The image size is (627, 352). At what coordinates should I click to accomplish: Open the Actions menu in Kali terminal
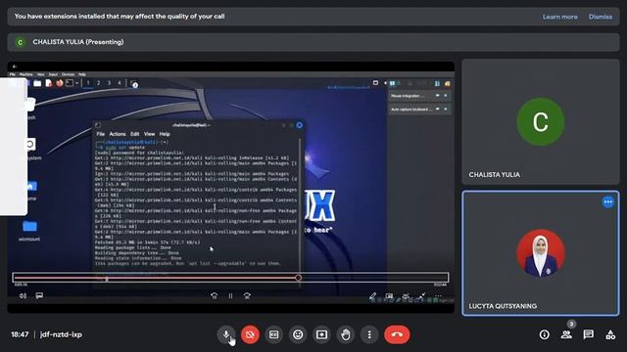click(118, 134)
